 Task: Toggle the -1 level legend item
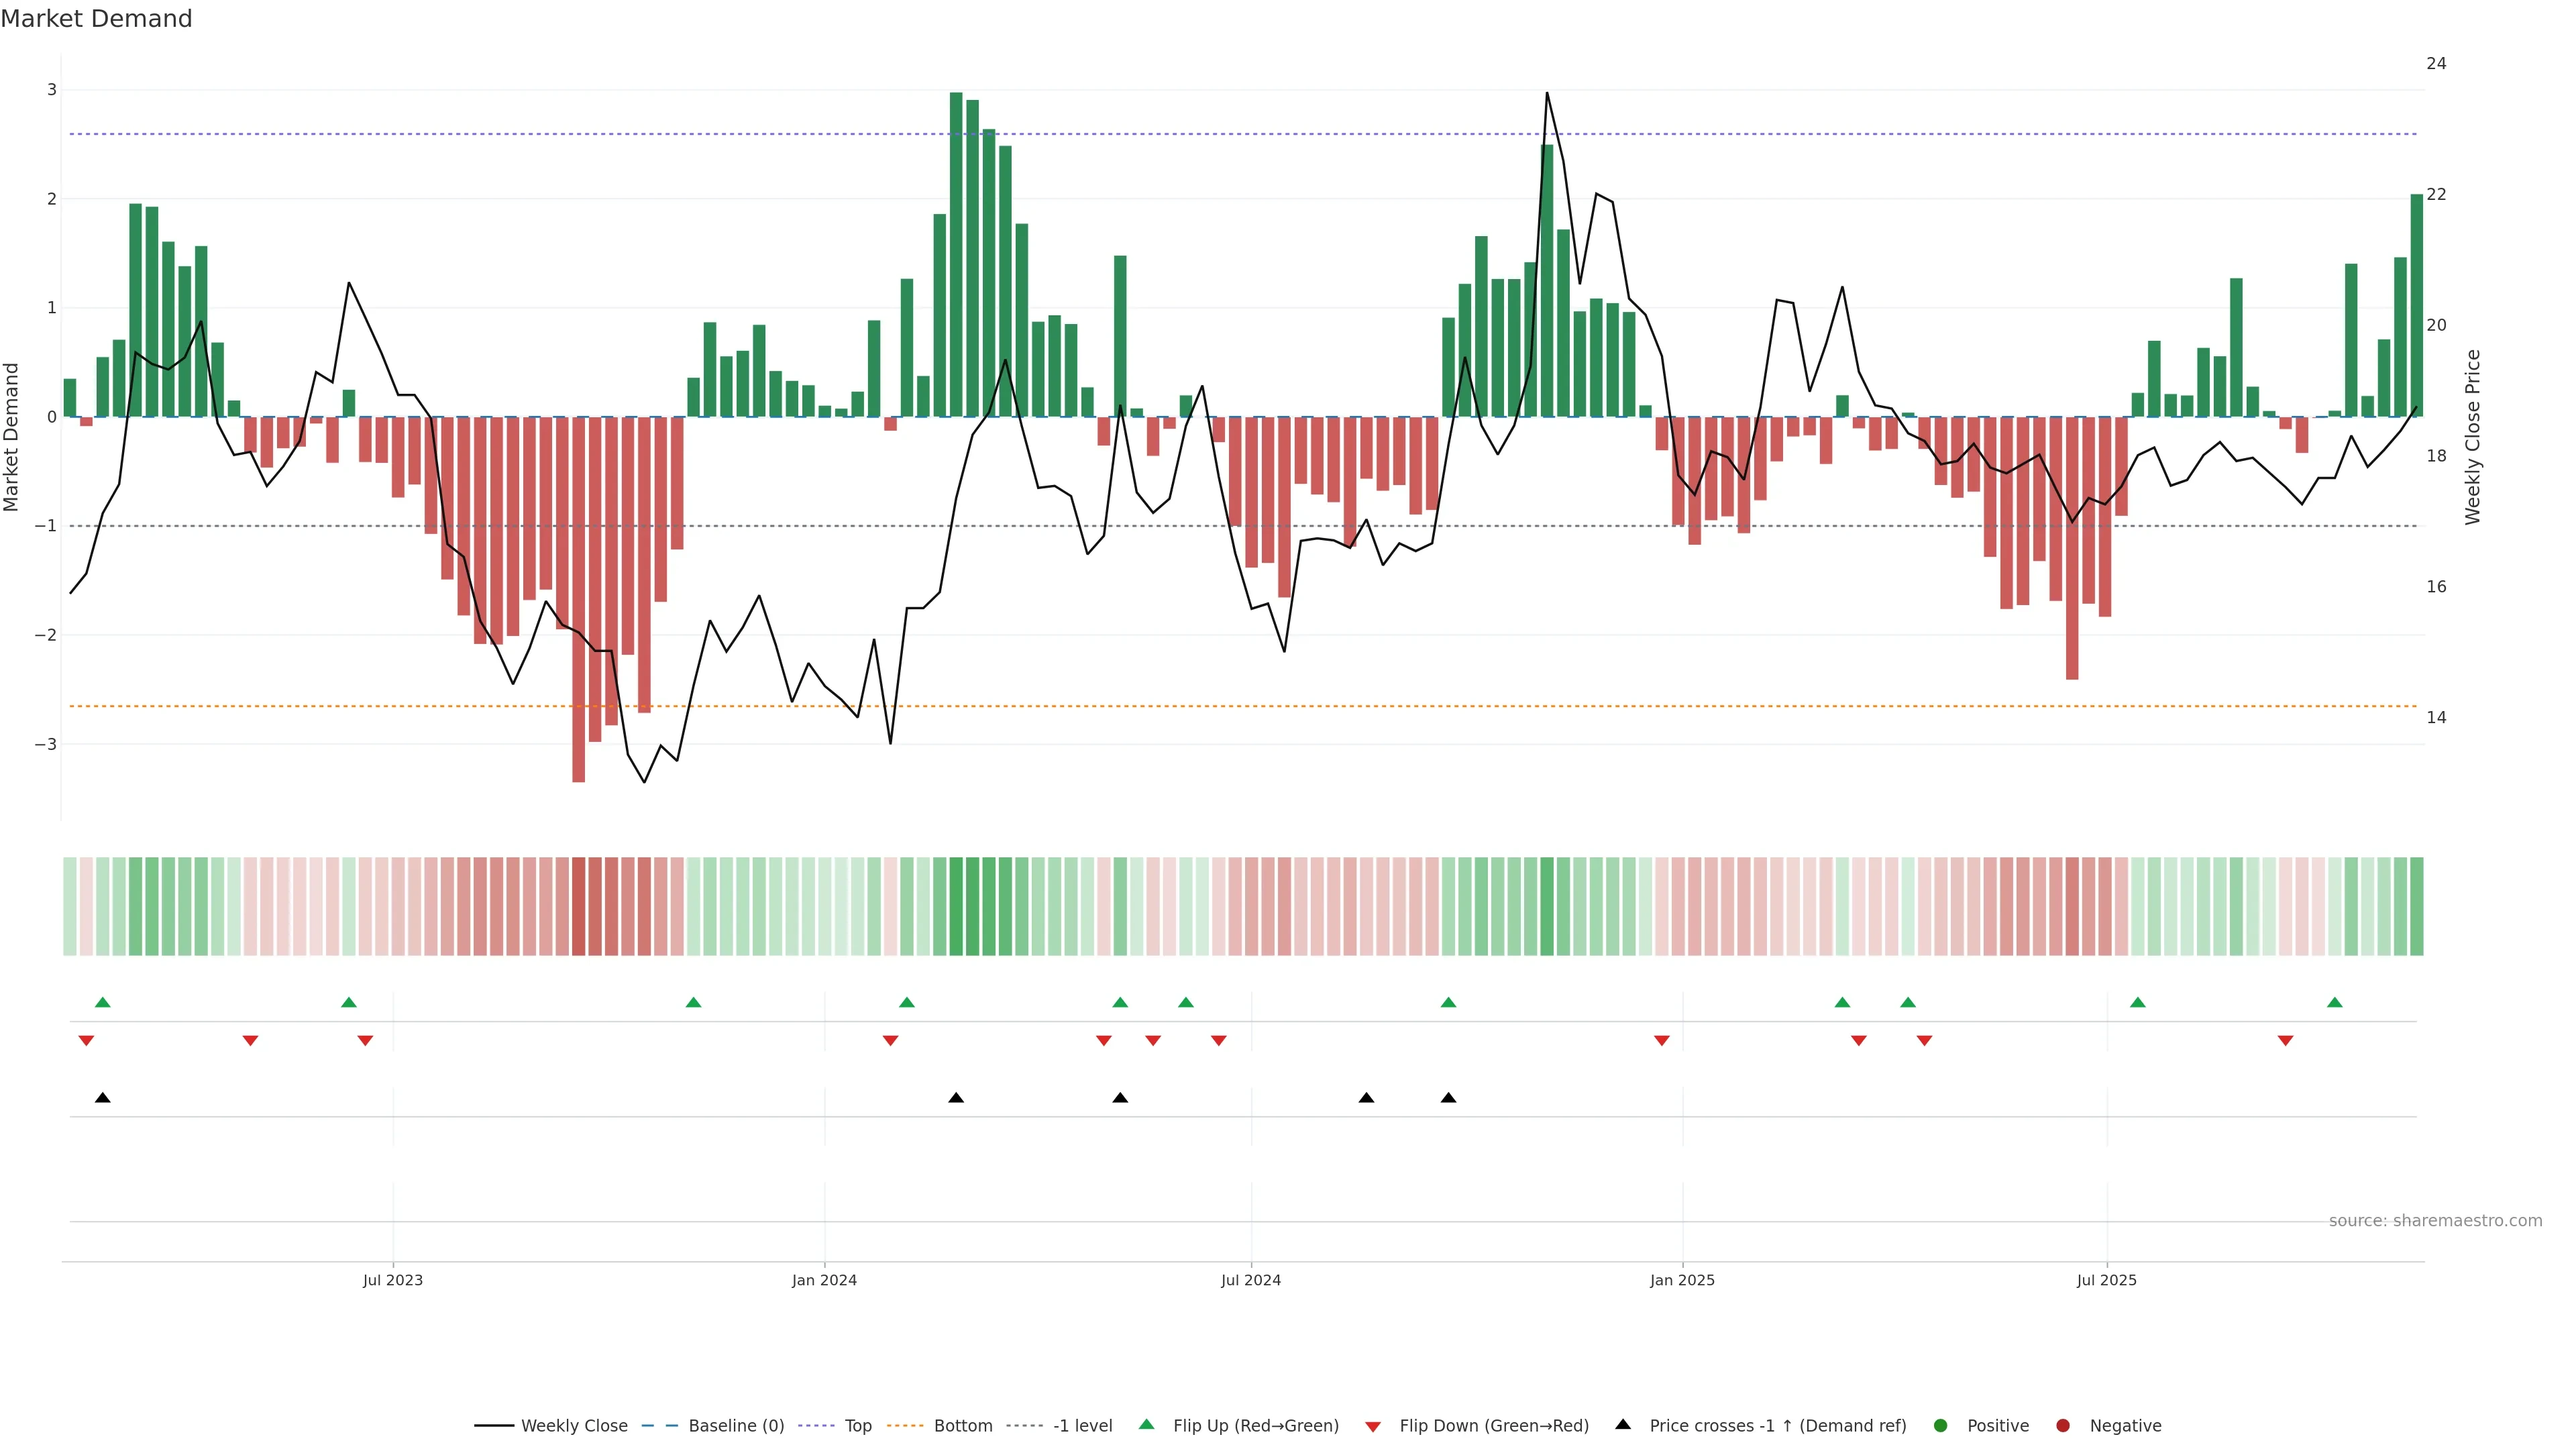1082,1426
